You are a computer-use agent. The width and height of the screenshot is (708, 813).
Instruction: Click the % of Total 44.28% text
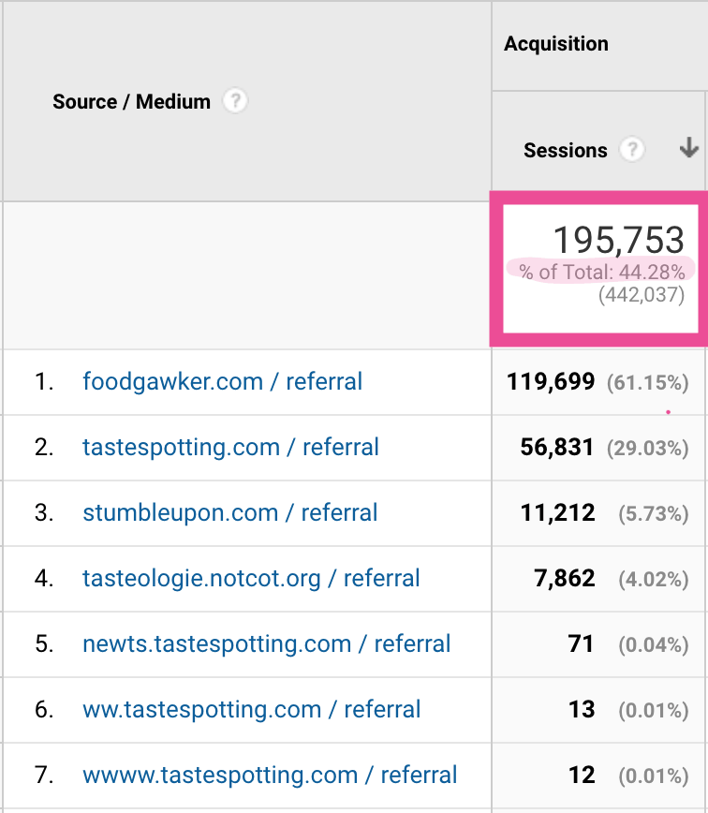click(602, 272)
